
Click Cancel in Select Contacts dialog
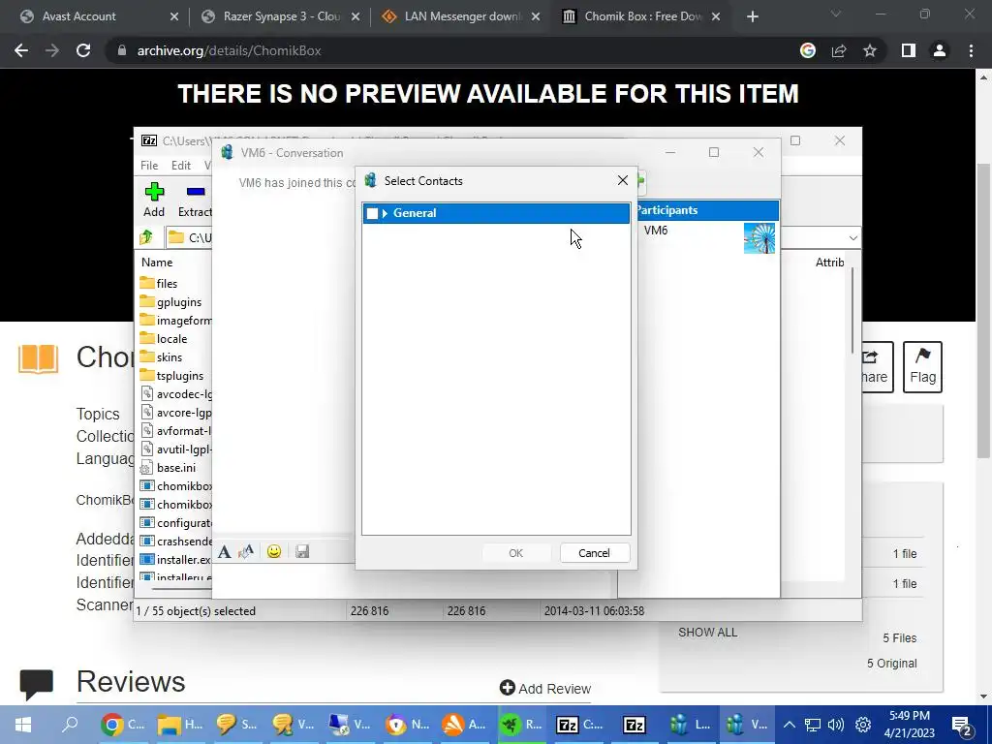click(x=594, y=553)
